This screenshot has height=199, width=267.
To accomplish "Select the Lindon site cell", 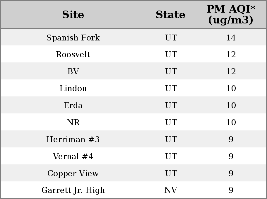I will point(73,88).
